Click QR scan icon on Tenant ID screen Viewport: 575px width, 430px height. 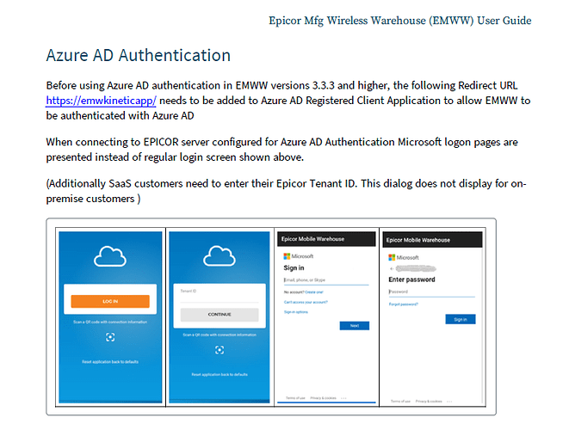pos(219,350)
